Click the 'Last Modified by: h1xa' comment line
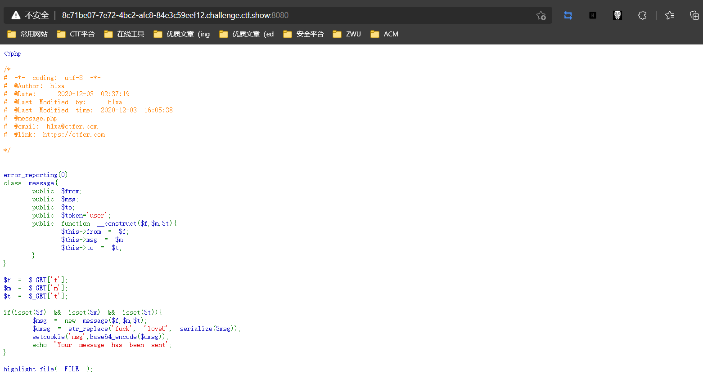 pos(63,102)
